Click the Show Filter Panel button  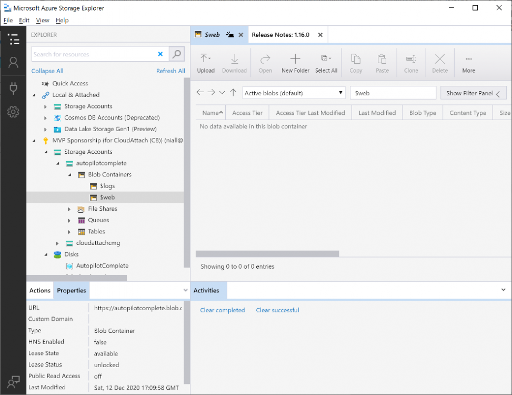tap(473, 93)
